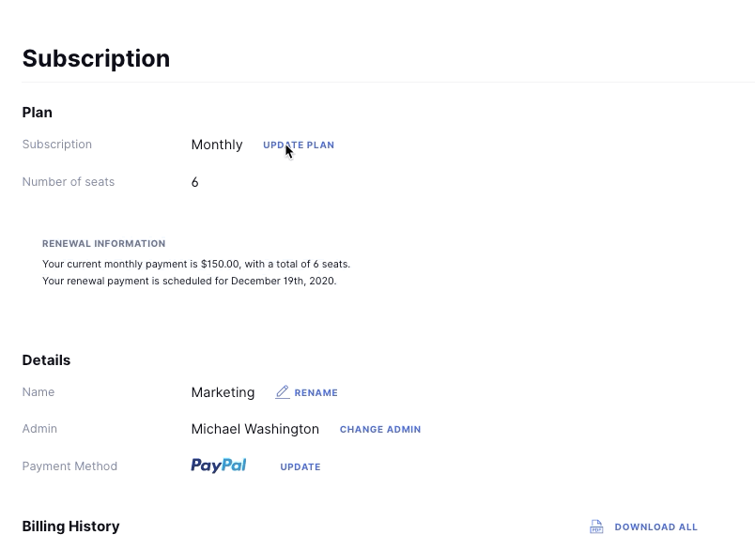Select the Details section heading
The height and width of the screenshot is (550, 755).
click(x=46, y=360)
